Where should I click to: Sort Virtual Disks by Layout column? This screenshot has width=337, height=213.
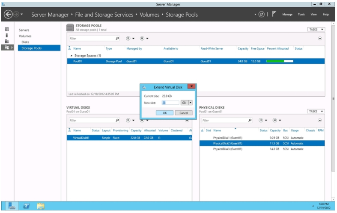[x=106, y=130]
